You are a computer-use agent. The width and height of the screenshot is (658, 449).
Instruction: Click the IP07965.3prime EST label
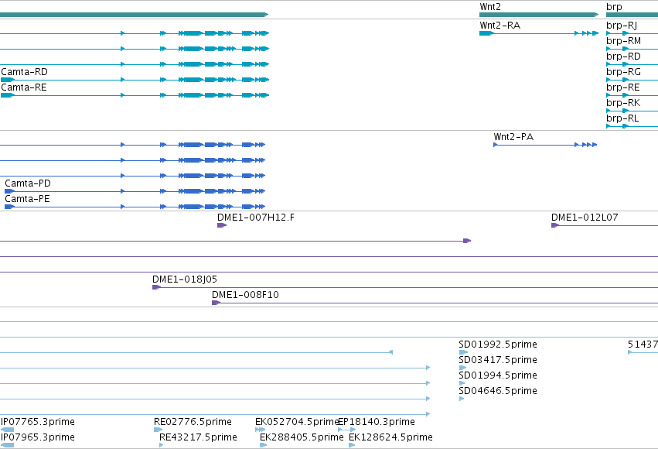click(38, 437)
